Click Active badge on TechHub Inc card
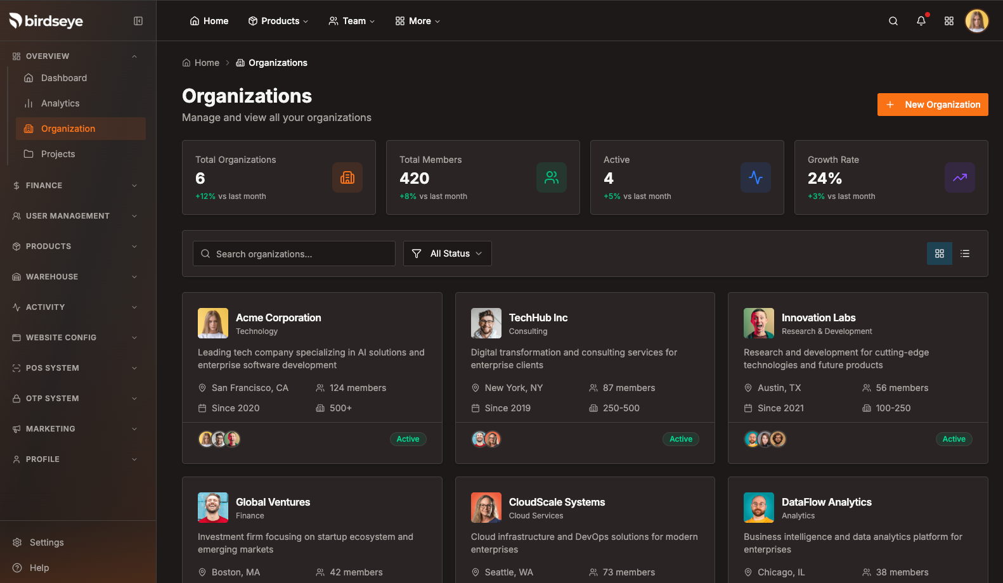This screenshot has width=1003, height=583. (681, 439)
